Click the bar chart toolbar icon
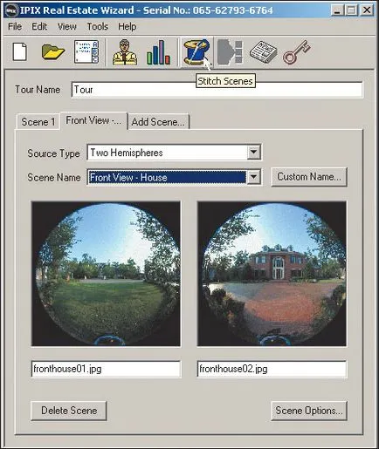The image size is (379, 449). point(158,52)
